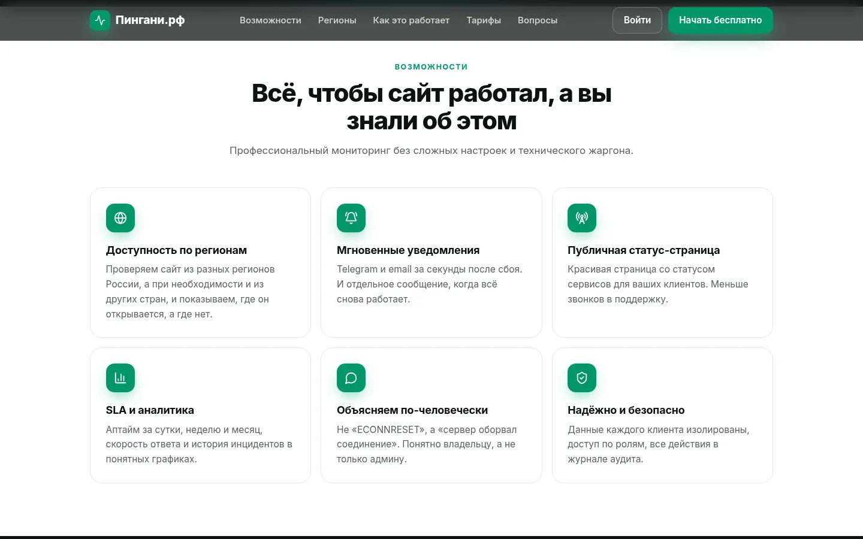863x539 pixels.
Task: Click the bar chart icon in SLA и аналитика
Action: click(x=120, y=378)
